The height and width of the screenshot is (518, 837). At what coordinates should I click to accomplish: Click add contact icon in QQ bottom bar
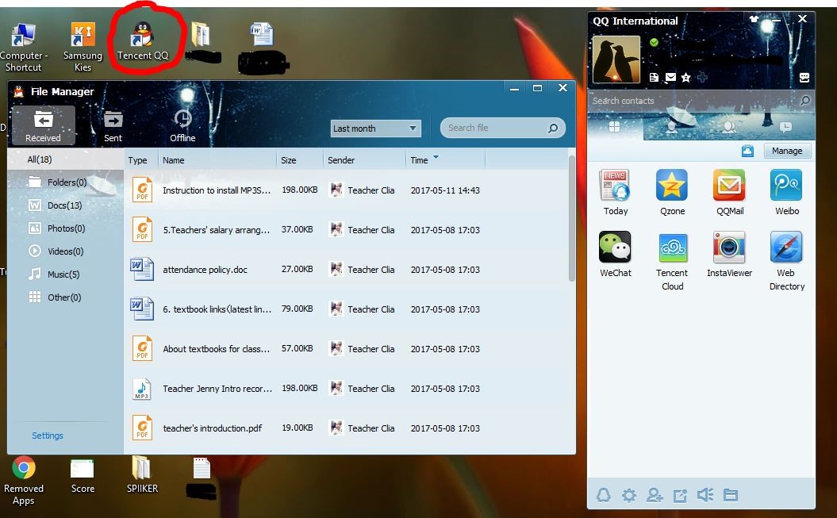point(655,495)
